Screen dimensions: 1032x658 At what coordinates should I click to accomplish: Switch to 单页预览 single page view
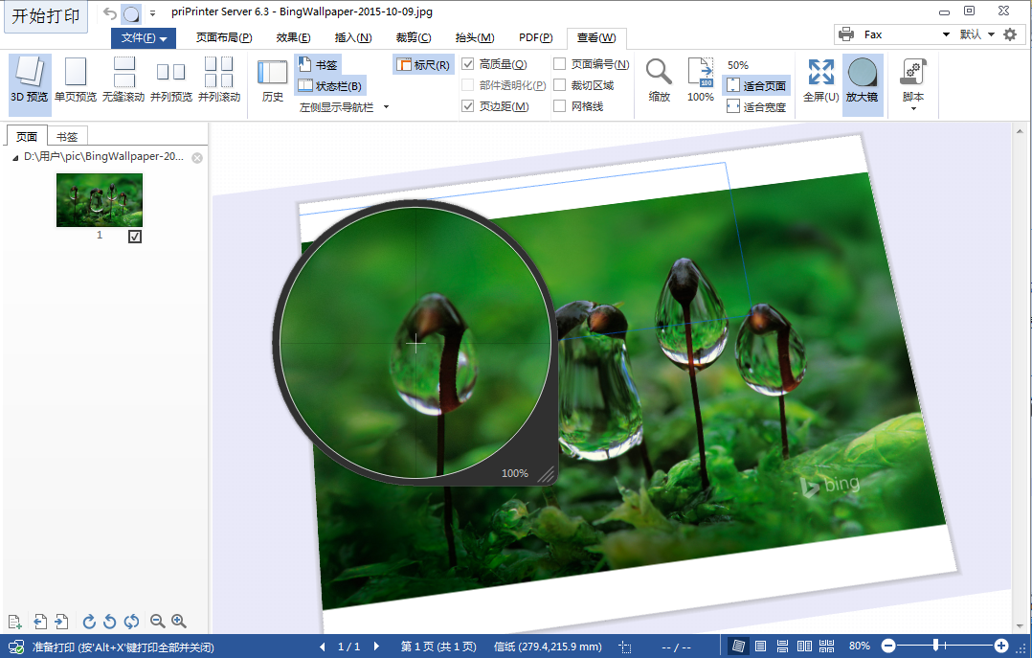(x=76, y=84)
